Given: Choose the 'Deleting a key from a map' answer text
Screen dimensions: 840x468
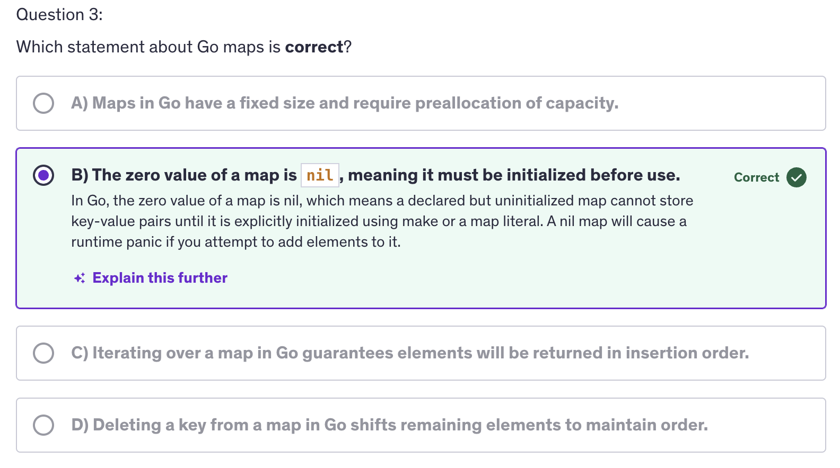Looking at the screenshot, I should click(389, 425).
